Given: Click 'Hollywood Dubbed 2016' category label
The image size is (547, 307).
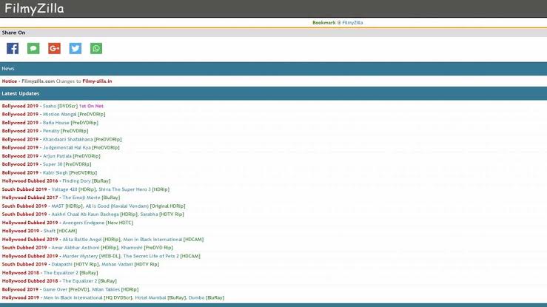Looking at the screenshot, I should pyautogui.click(x=30, y=181).
